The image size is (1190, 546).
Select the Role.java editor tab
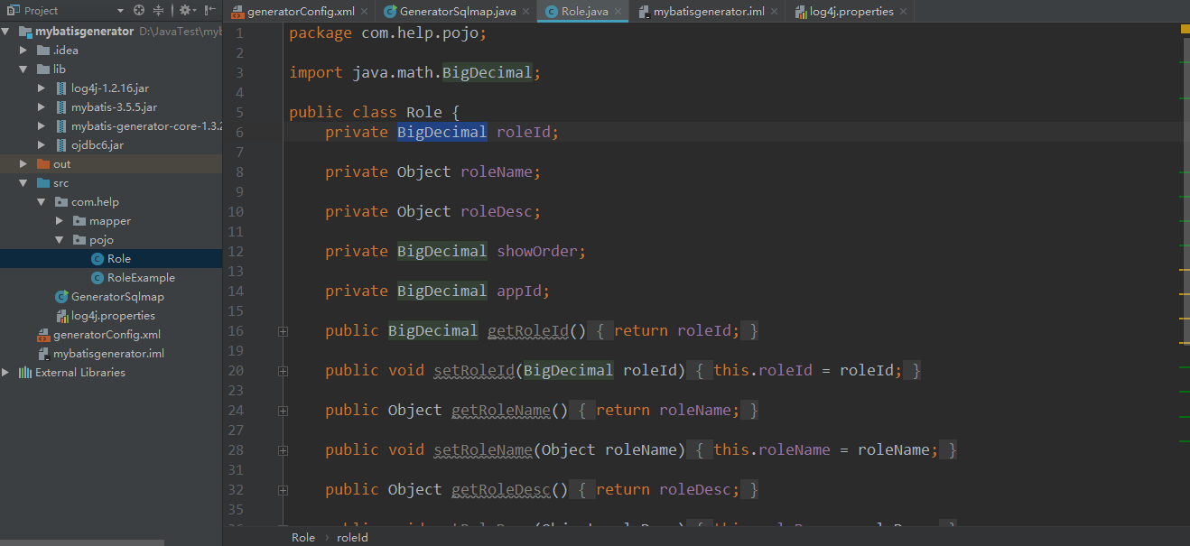pos(582,12)
